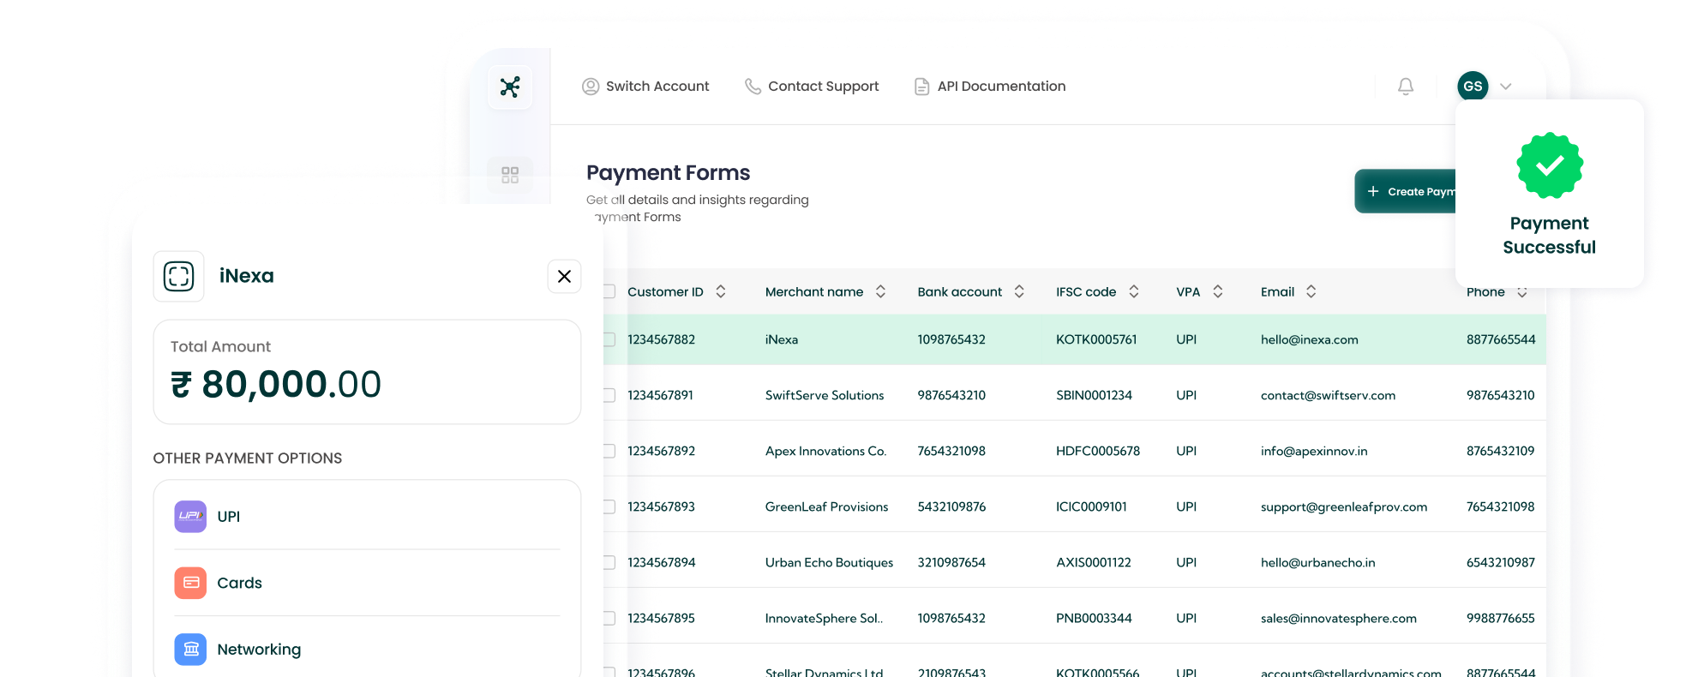
Task: Click merchant name SwiftServe Solutions
Action: click(x=825, y=396)
